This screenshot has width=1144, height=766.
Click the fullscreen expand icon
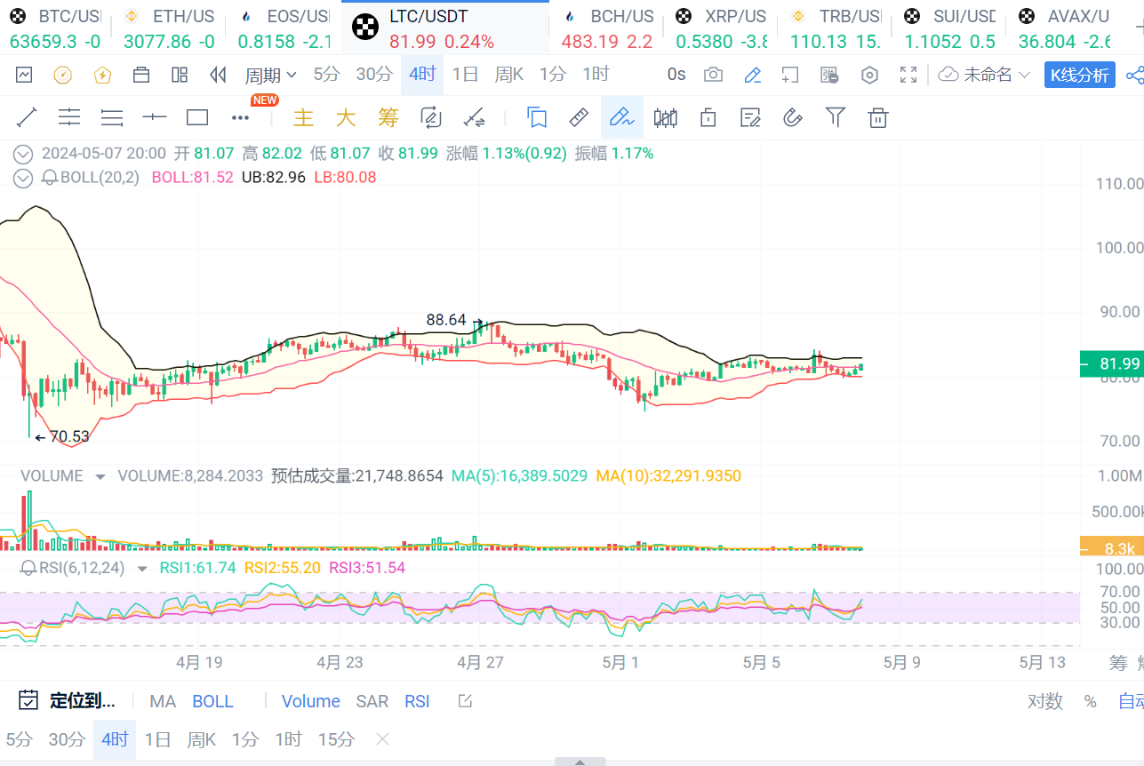pos(908,75)
